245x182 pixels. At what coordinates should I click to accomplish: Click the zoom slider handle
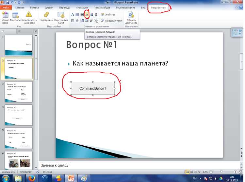[x=221, y=172]
